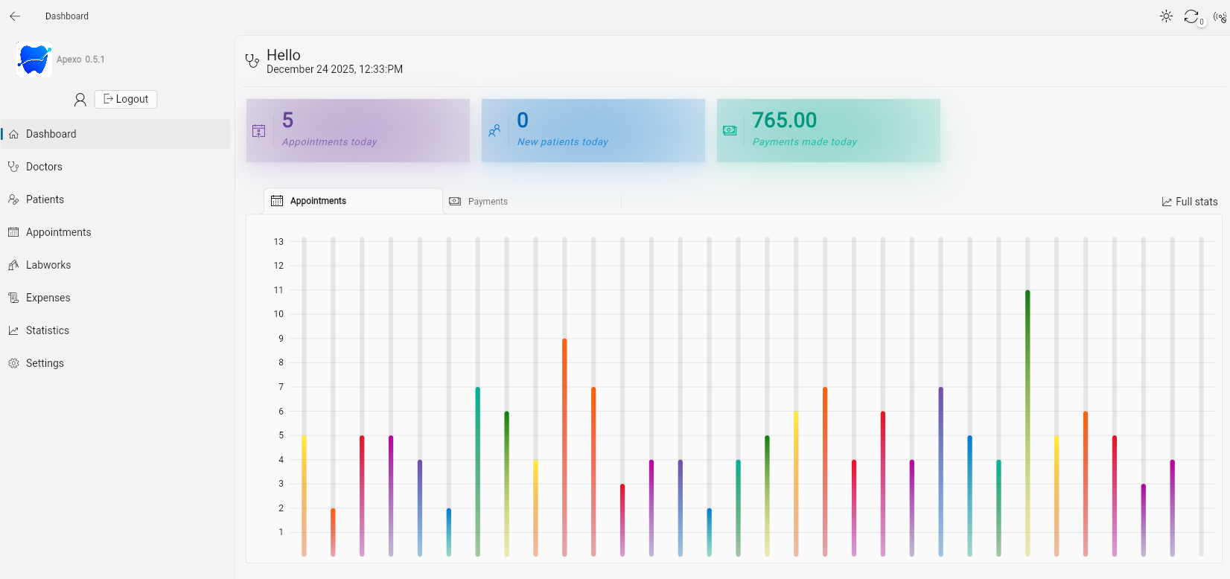Open the Expenses section

[115, 298]
